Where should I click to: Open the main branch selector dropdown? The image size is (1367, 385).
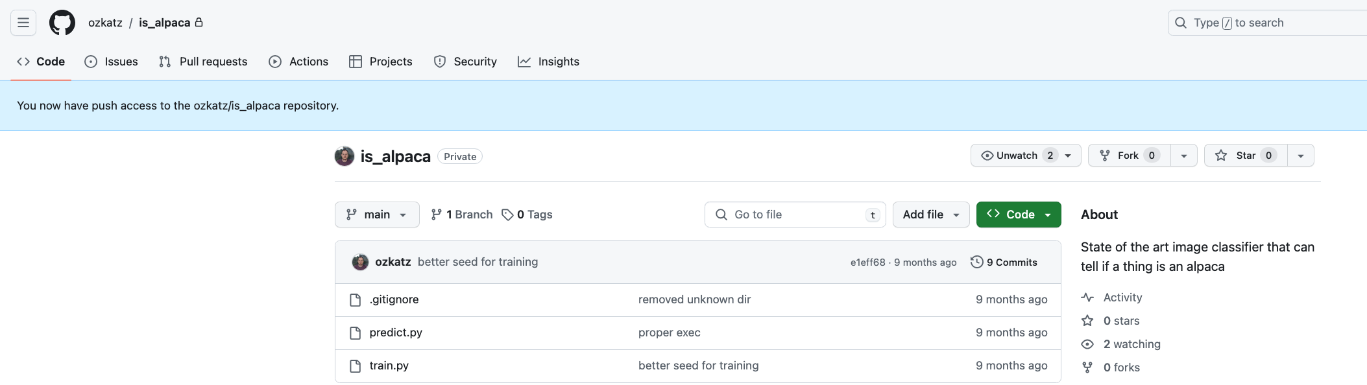377,215
